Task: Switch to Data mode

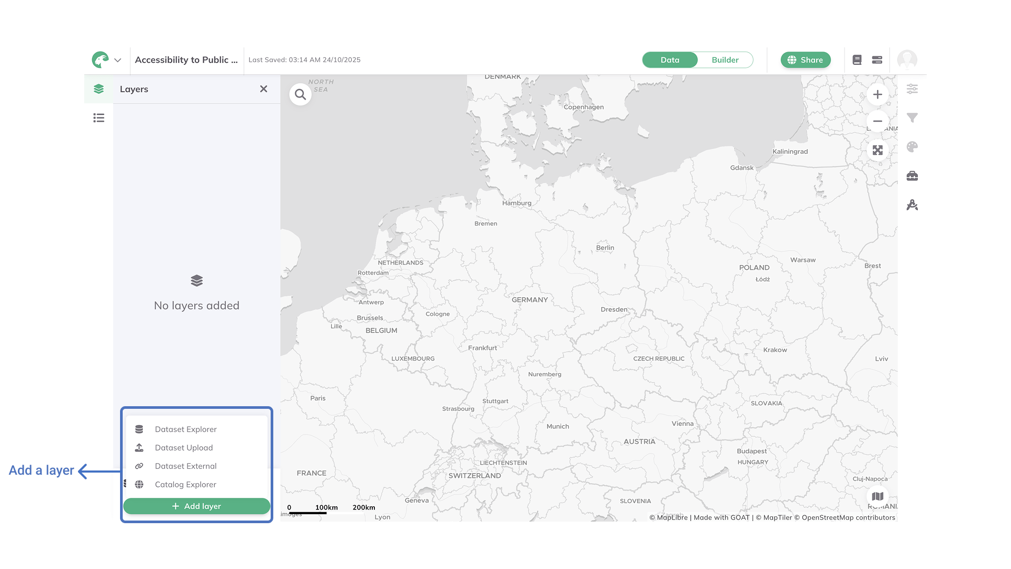Action: pos(670,60)
